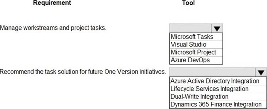
Task: Select Dynamics 365 Finance Integration option
Action: 218,104
